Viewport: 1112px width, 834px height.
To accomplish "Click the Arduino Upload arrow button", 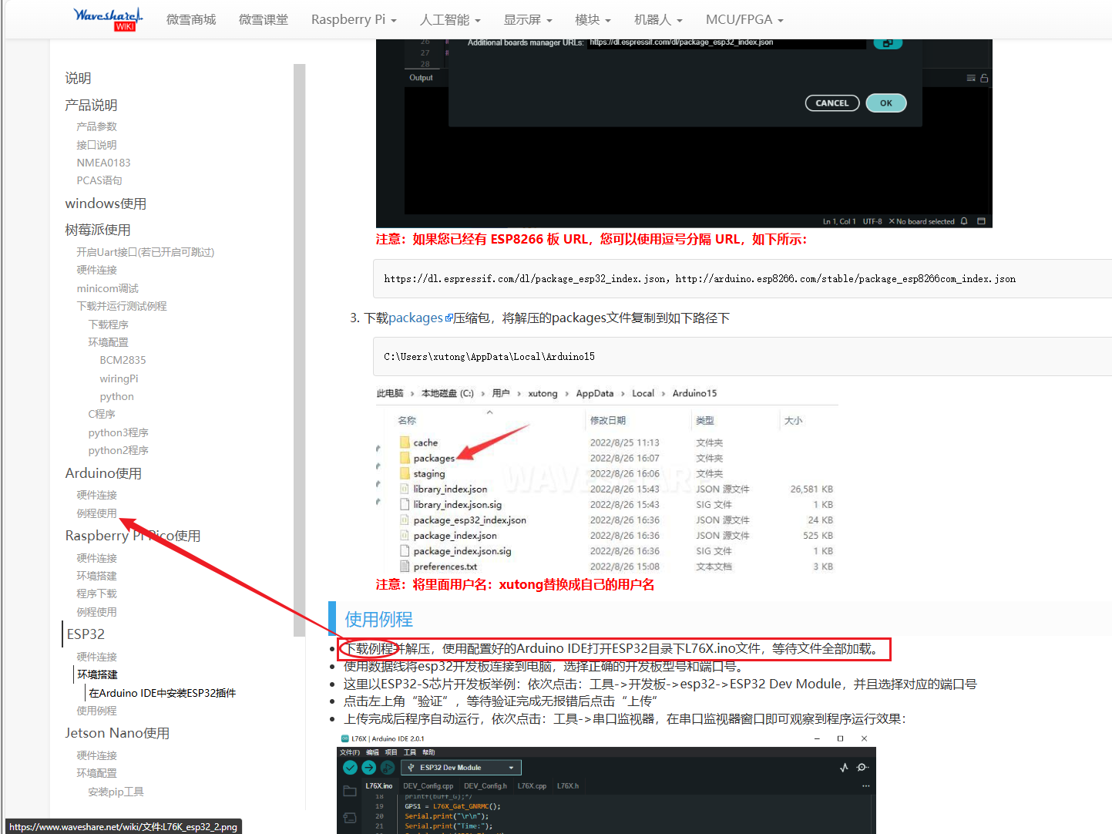I will [368, 768].
